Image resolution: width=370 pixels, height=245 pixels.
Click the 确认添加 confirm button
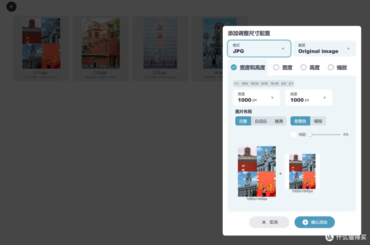314,222
